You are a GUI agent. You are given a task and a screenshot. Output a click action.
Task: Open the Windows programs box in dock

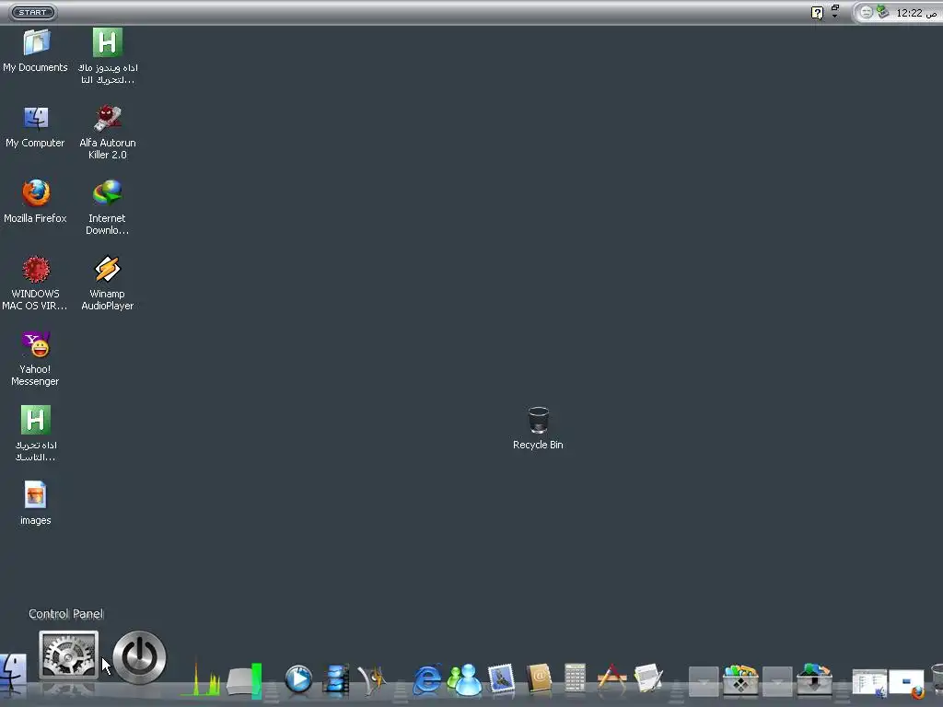click(x=740, y=680)
